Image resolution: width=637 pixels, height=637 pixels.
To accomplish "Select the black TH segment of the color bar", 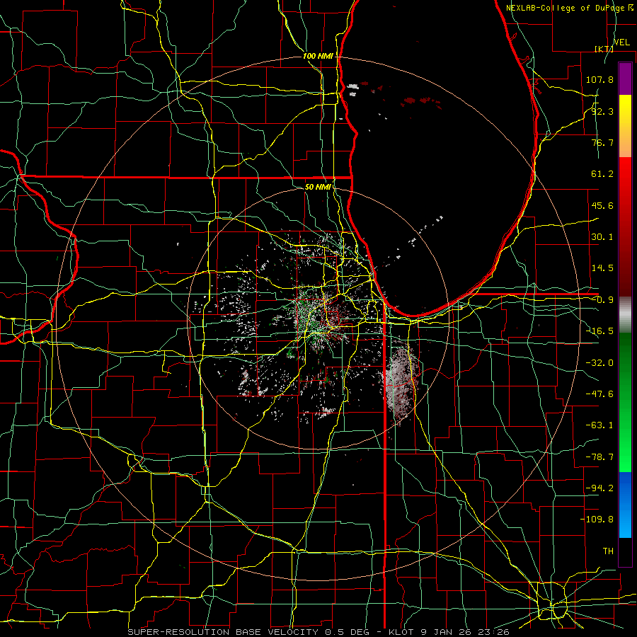I will [625, 551].
